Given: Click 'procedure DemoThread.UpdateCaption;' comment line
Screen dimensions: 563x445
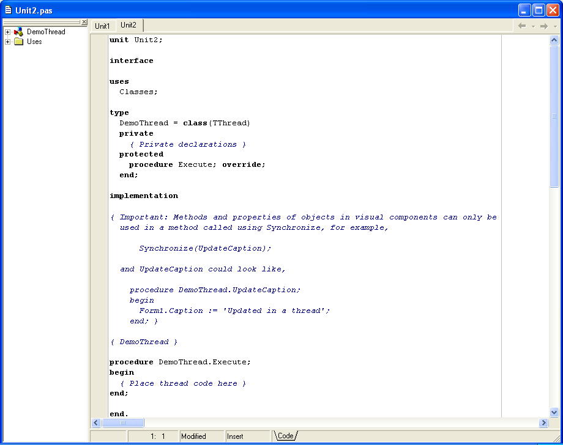Looking at the screenshot, I should click(x=215, y=290).
